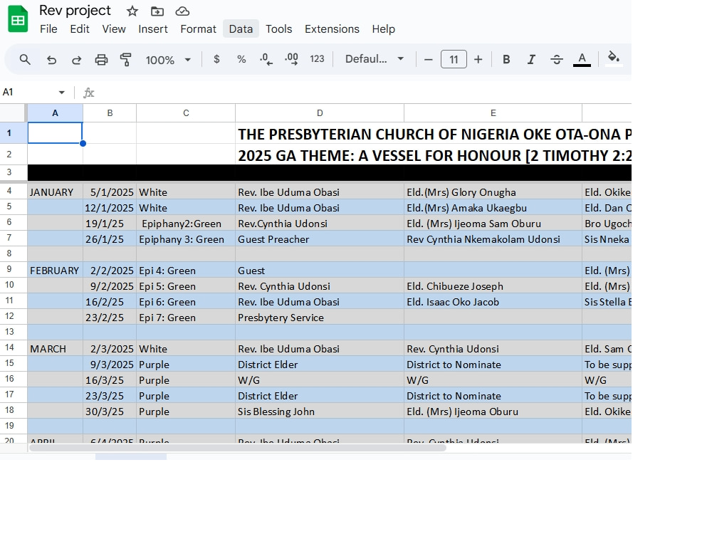This screenshot has height=534, width=712.
Task: Decrease decimal places
Action: coord(266,59)
